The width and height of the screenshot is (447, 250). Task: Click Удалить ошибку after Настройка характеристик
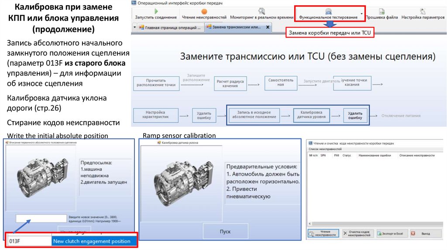pyautogui.click(x=204, y=115)
